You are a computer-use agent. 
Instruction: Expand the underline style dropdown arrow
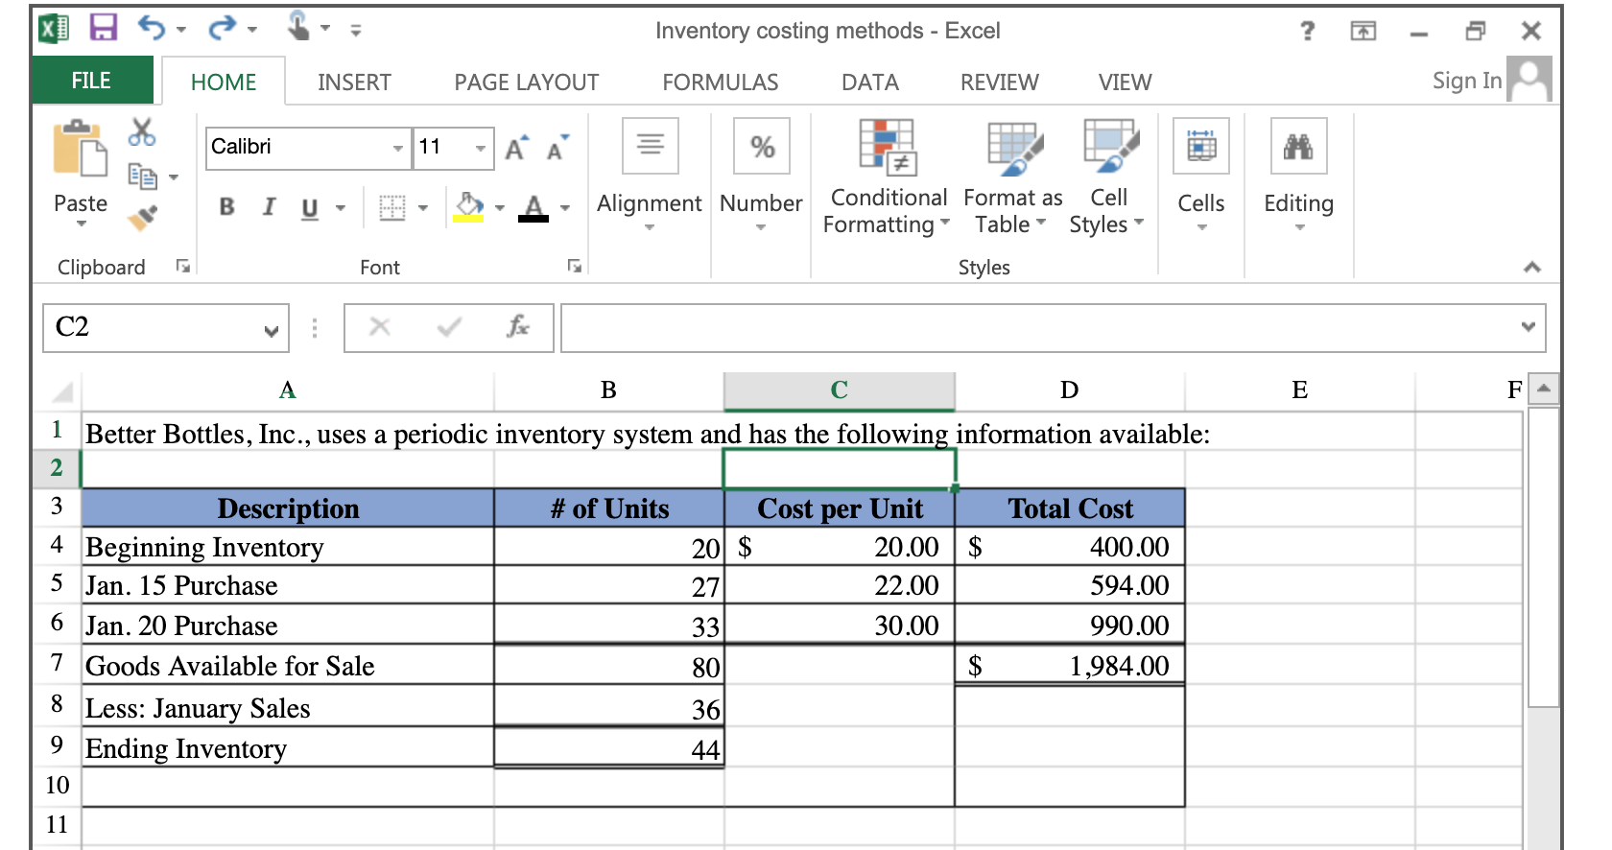[x=340, y=208]
